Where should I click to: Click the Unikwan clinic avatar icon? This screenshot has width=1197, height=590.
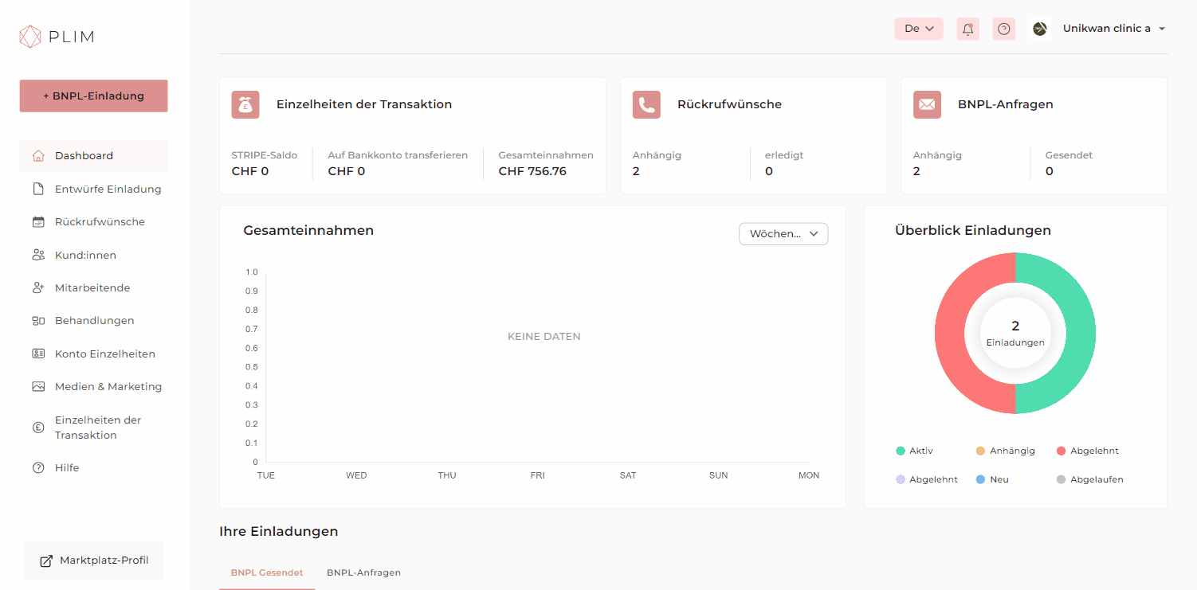pyautogui.click(x=1040, y=29)
